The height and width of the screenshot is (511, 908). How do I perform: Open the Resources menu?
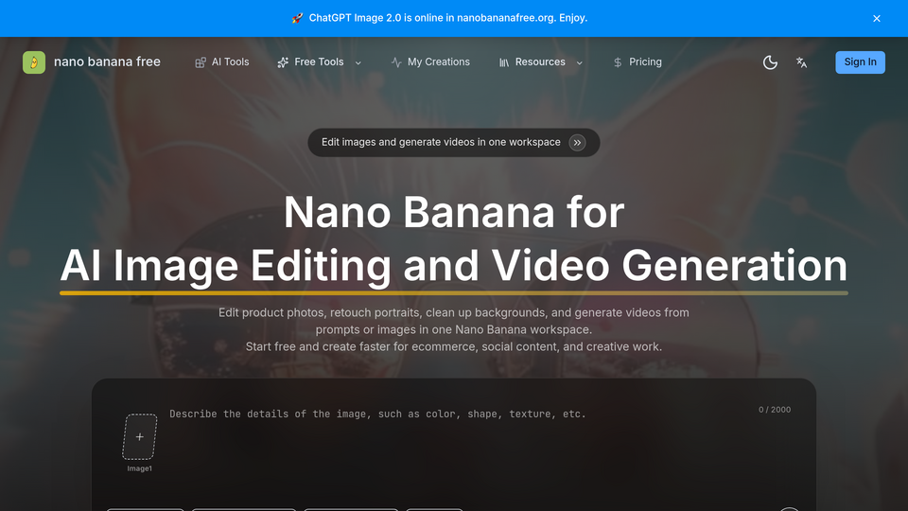[541, 62]
